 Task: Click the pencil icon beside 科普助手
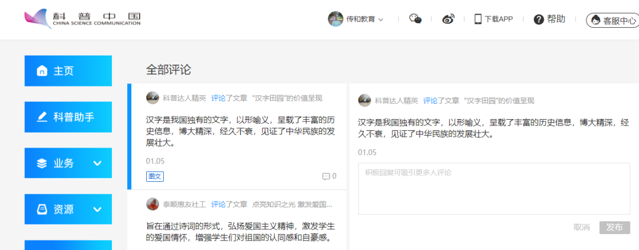(x=42, y=117)
